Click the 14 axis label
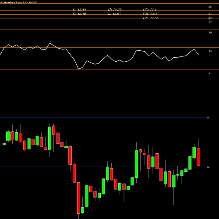Screen dimensions: 219x219 tap(210, 51)
